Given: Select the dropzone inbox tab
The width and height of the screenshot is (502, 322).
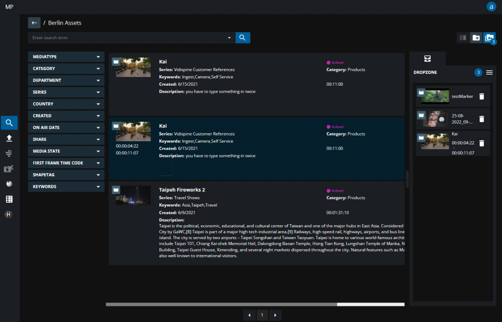Looking at the screenshot, I should [x=427, y=59].
